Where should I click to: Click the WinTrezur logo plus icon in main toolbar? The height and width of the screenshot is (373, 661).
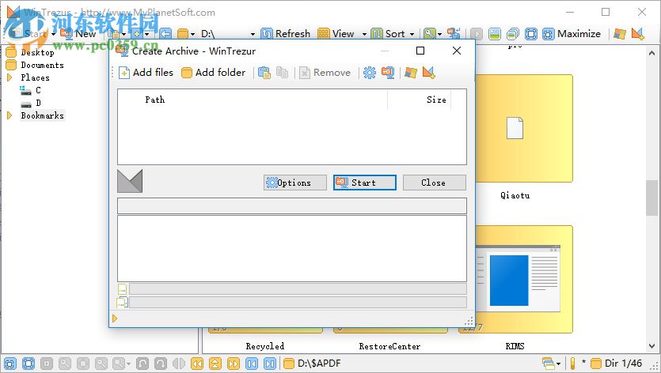pyautogui.click(x=638, y=34)
